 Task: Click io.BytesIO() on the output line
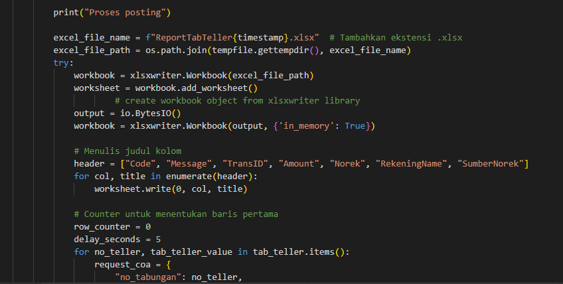click(x=151, y=113)
